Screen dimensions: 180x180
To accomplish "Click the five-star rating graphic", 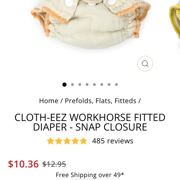I will 67,141.
